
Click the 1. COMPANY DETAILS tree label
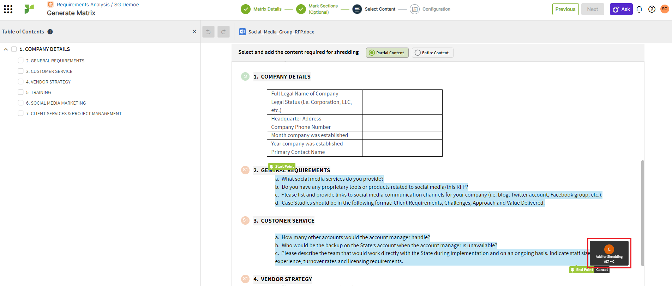pos(44,49)
